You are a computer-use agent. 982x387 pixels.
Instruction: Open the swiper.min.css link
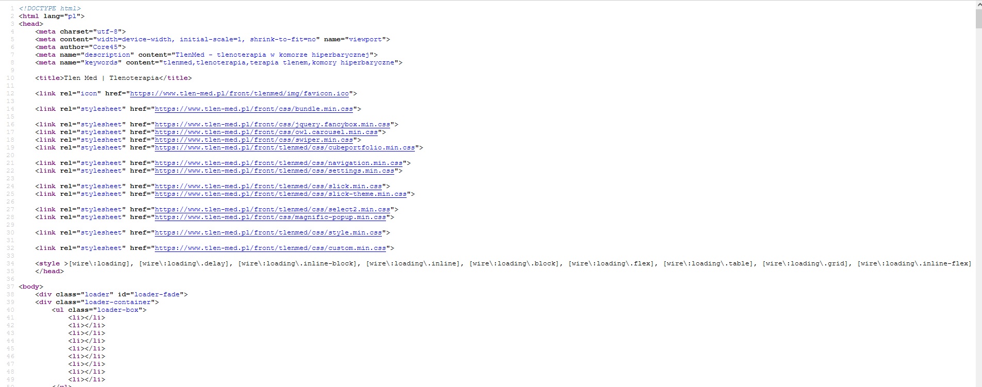coord(254,140)
